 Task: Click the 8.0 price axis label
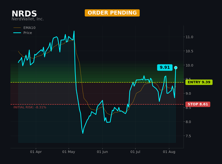click(188, 122)
